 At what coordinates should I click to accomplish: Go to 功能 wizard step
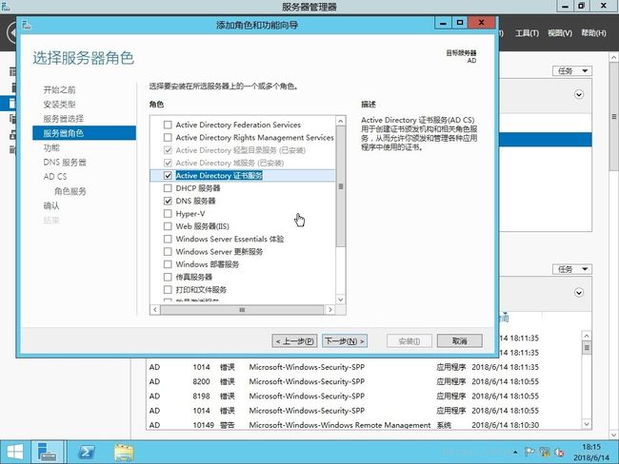point(51,147)
